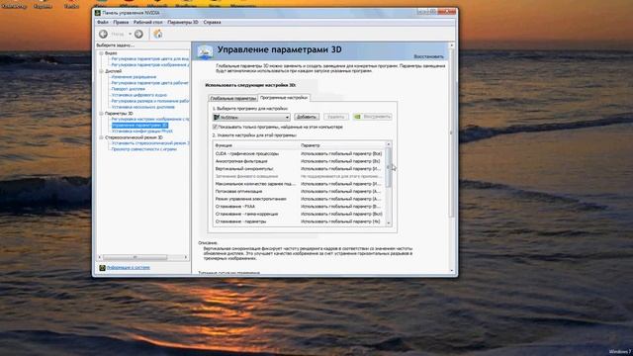This screenshot has width=633, height=356.
Task: Open the Рабочий стол menu
Action: pyautogui.click(x=147, y=22)
